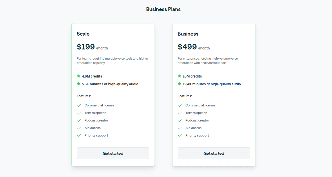
Task: Click the checkmark next to Scale's Podcast creator
Action: 79,121
